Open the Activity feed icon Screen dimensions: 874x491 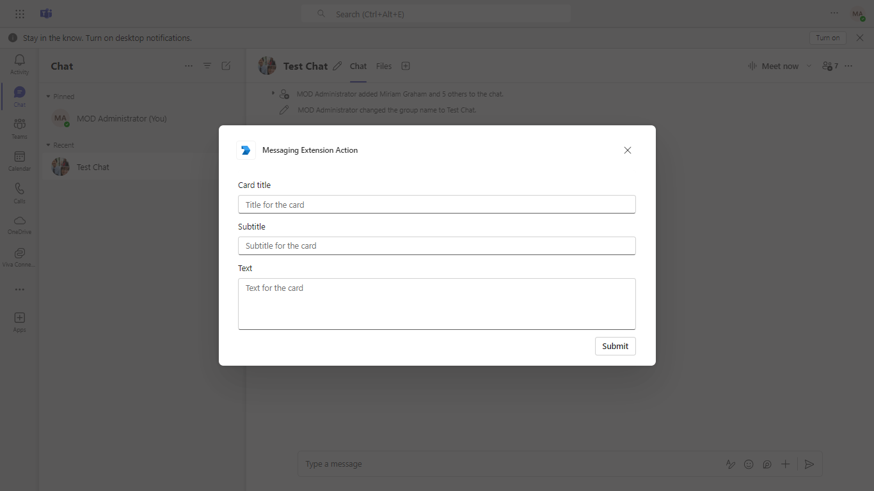tap(19, 64)
